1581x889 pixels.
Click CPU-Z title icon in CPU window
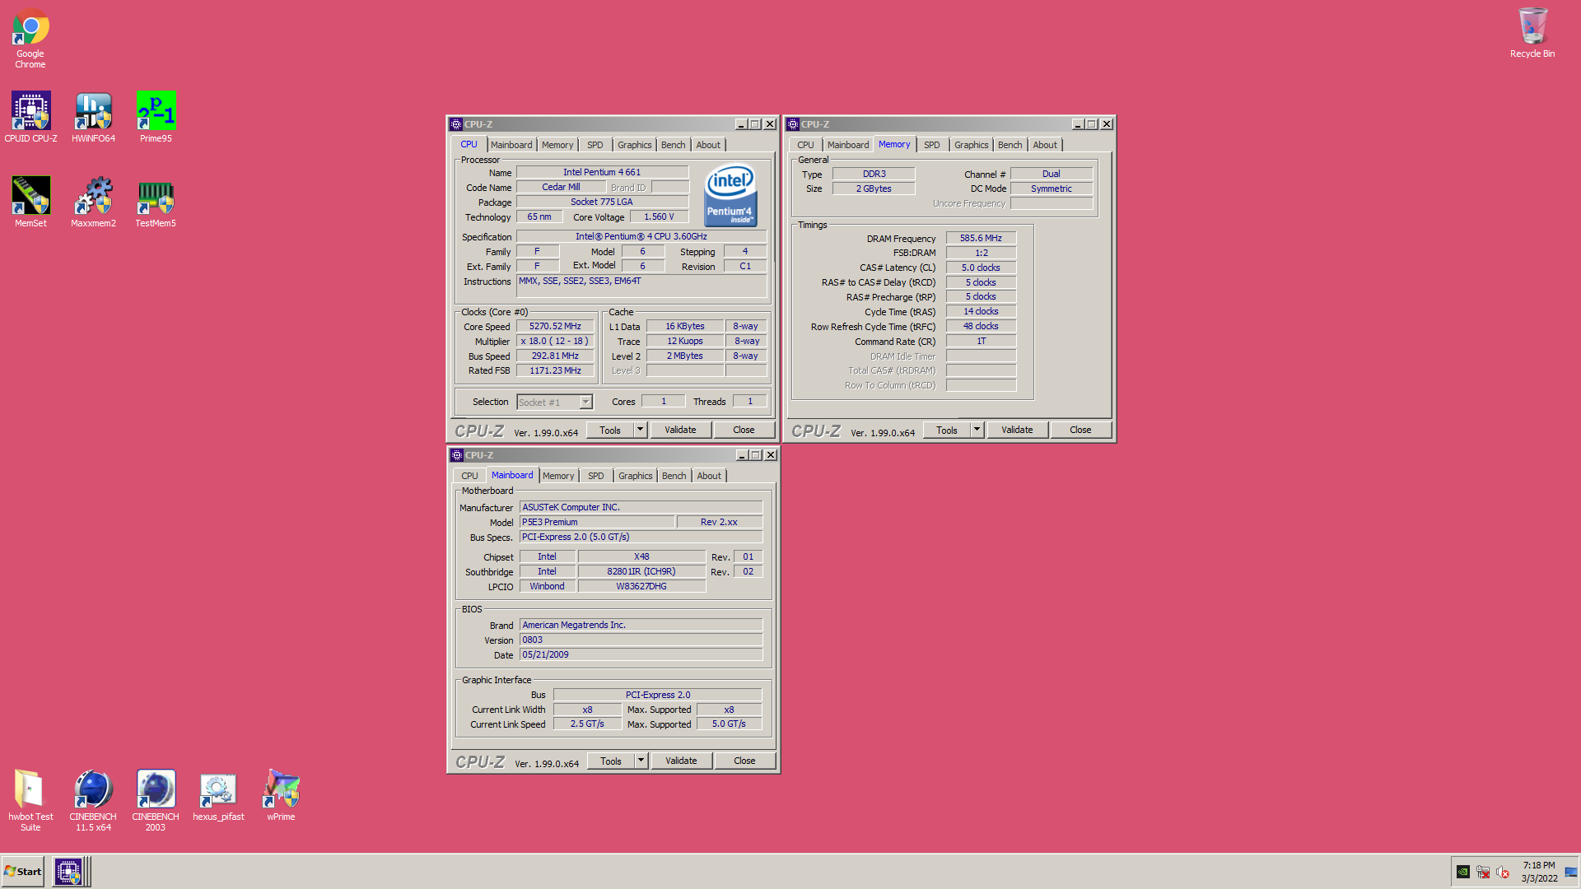pos(456,124)
